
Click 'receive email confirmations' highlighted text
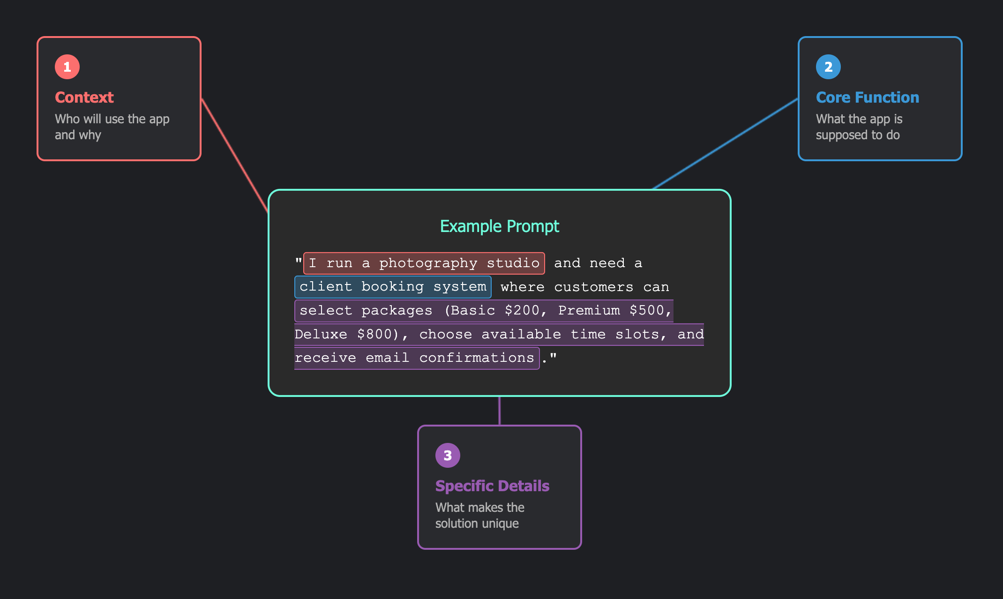tap(416, 358)
